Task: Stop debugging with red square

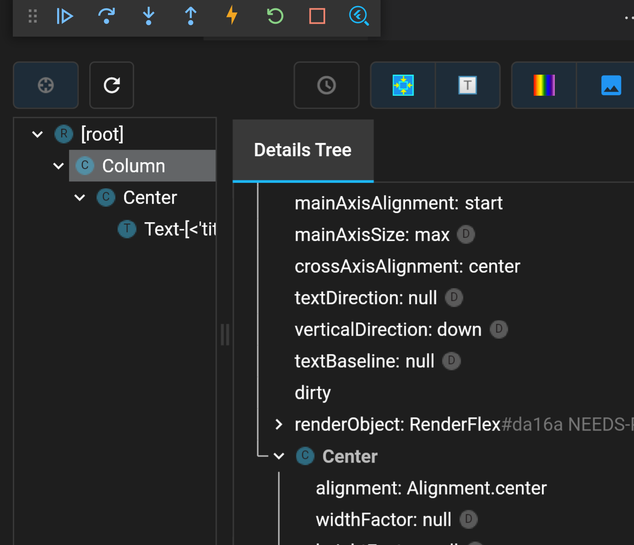Action: point(317,16)
